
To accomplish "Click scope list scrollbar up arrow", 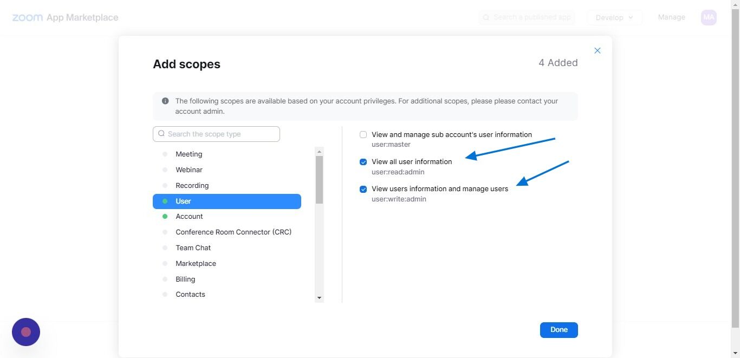I will 319,152.
